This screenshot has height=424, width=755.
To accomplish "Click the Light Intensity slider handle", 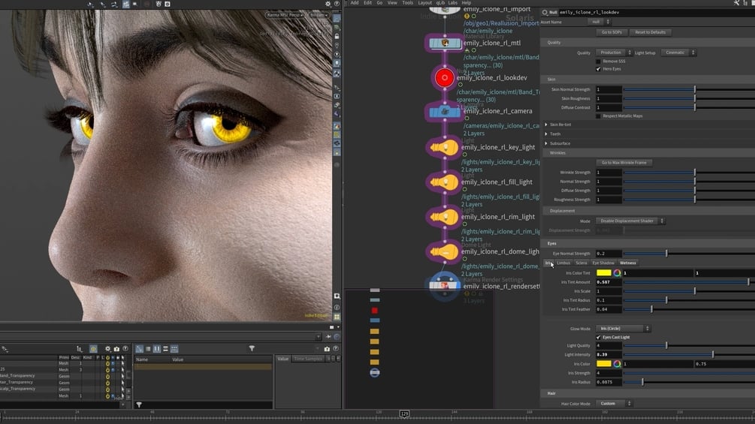I will pyautogui.click(x=713, y=355).
